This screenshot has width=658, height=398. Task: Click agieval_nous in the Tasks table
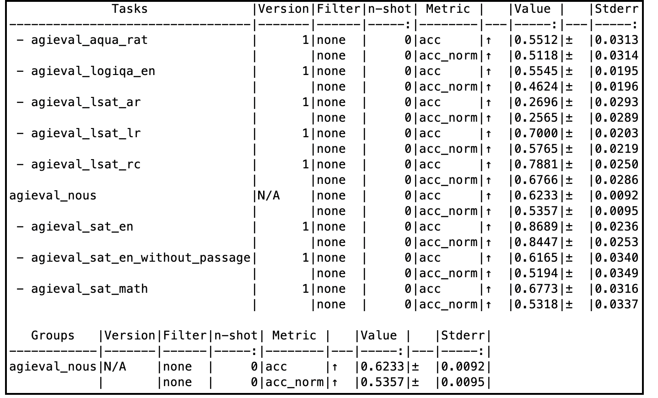click(x=53, y=196)
